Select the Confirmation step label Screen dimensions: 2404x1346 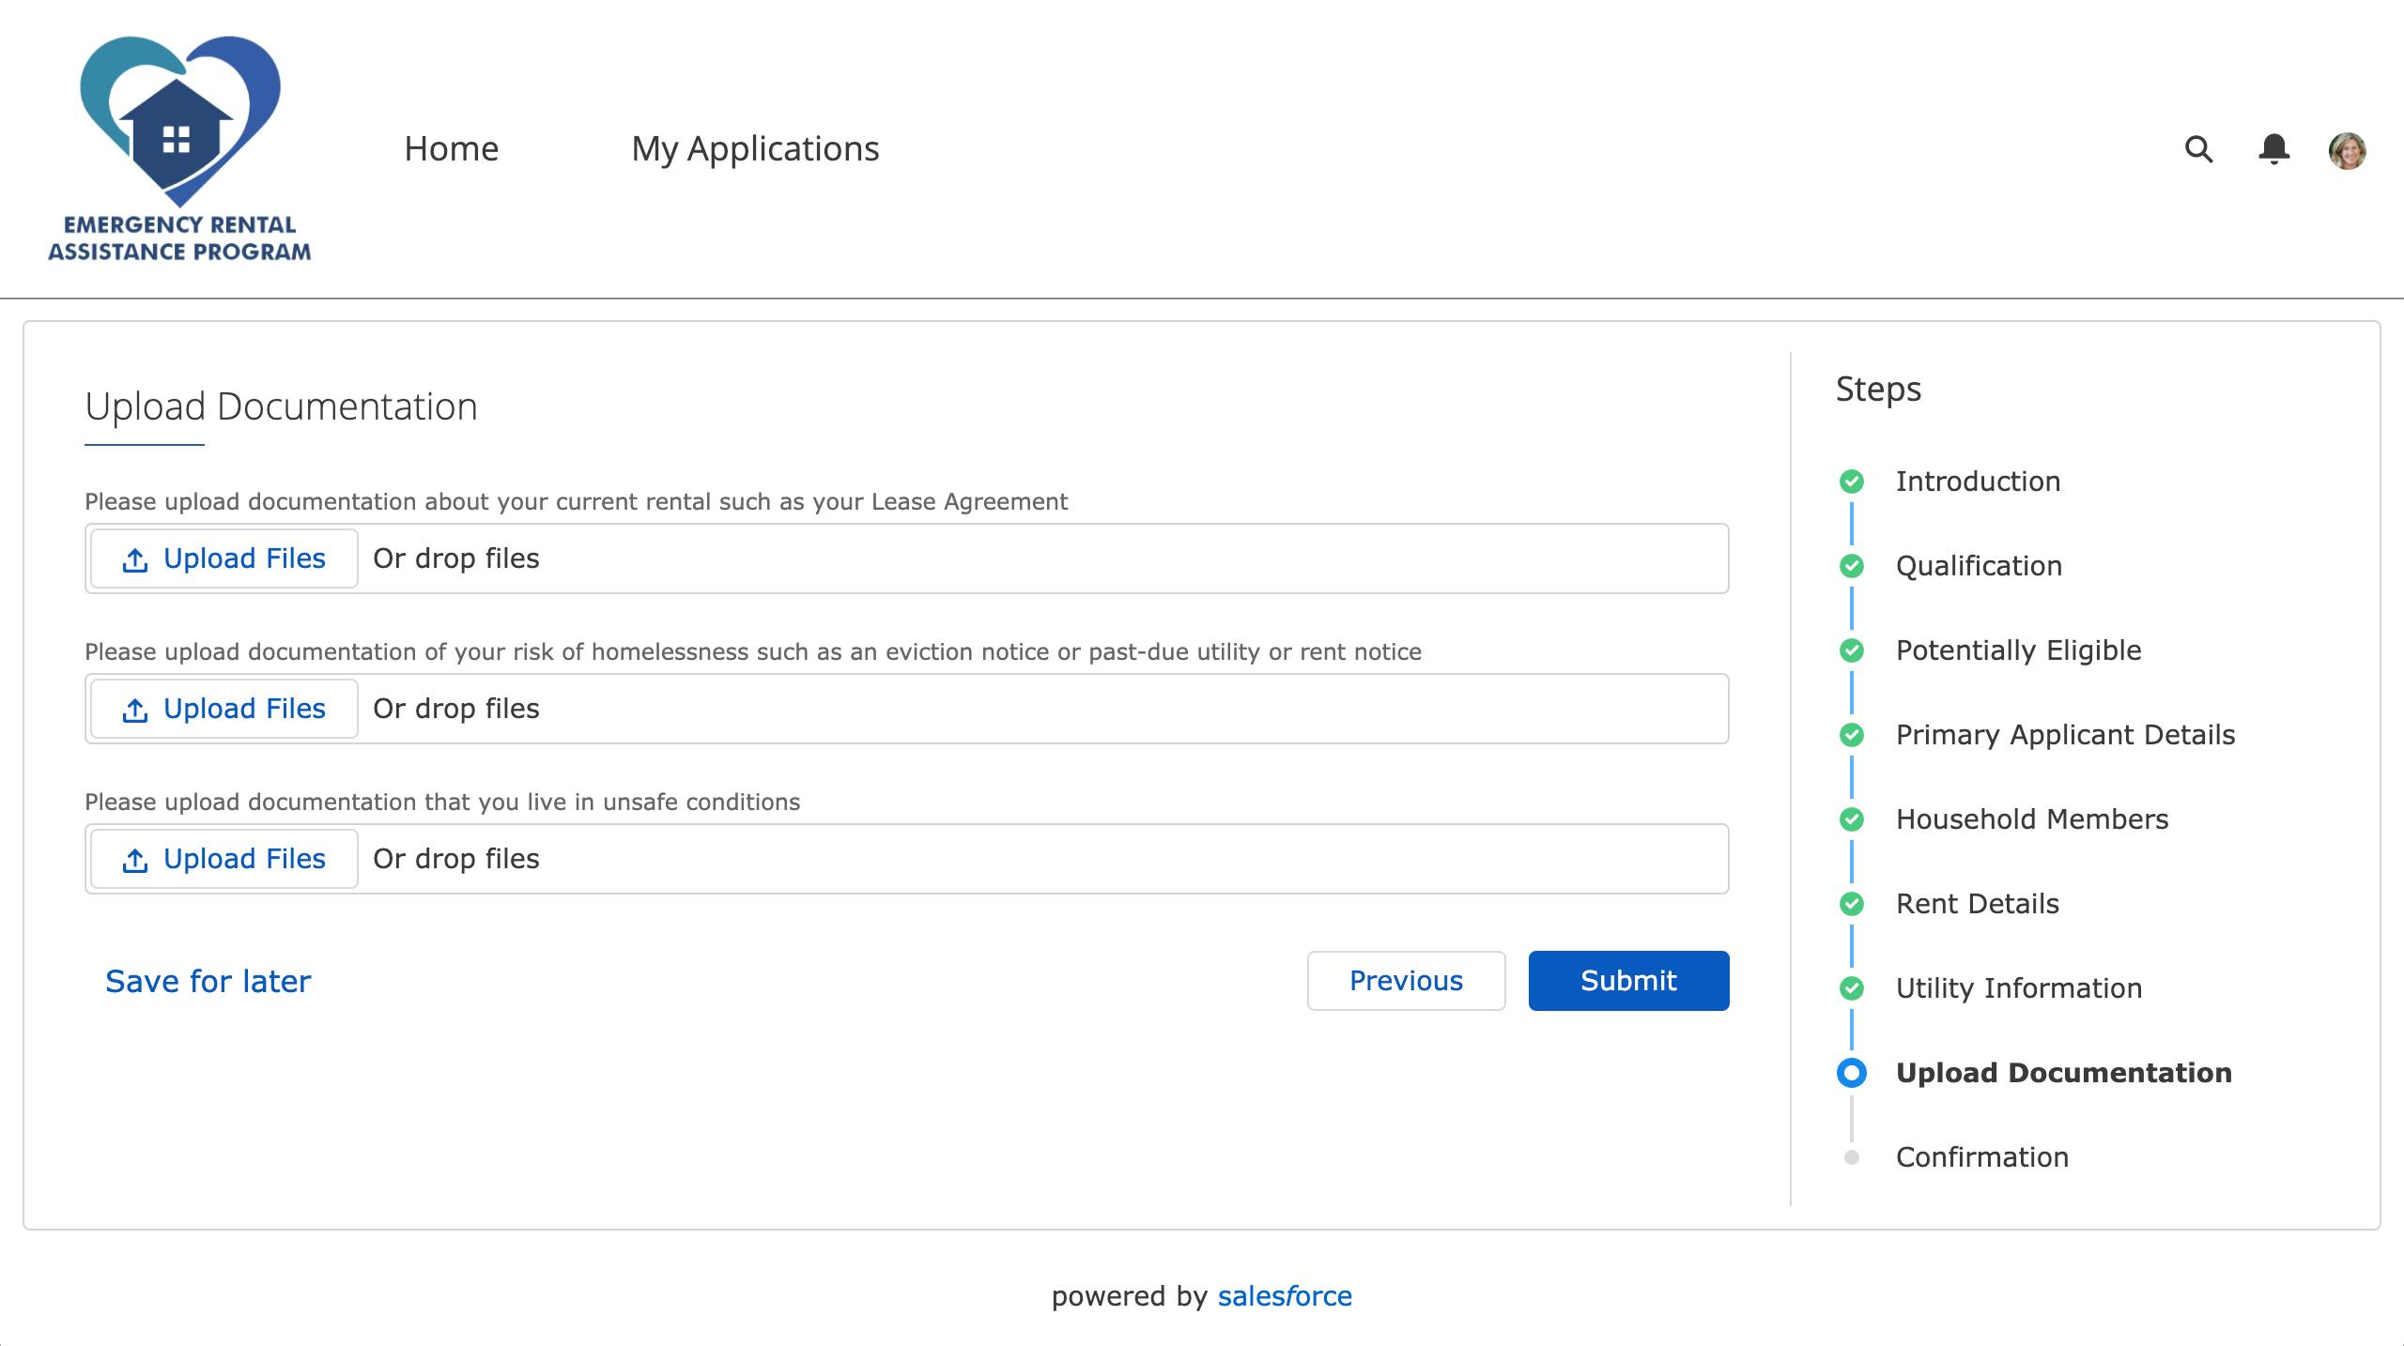pos(1981,1157)
